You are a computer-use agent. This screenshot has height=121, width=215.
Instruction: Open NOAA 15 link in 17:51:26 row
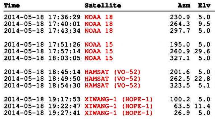[x=99, y=44]
